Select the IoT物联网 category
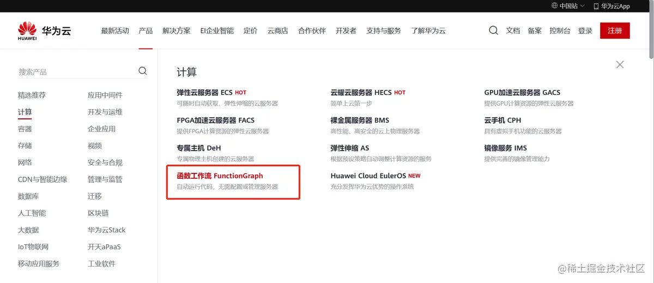This screenshot has height=283, width=654. (x=33, y=247)
